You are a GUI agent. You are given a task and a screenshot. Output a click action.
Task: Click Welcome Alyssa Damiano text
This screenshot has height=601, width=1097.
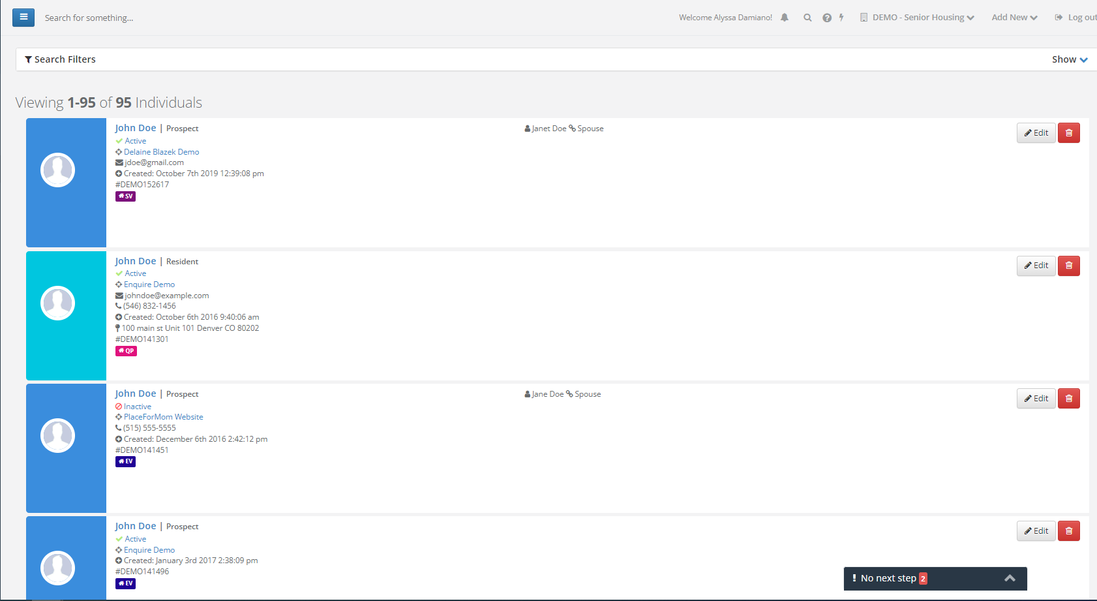tap(725, 18)
